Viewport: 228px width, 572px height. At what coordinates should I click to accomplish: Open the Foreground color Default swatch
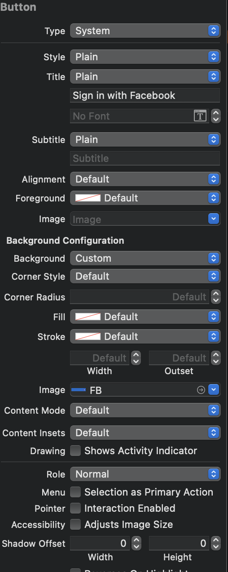point(145,198)
